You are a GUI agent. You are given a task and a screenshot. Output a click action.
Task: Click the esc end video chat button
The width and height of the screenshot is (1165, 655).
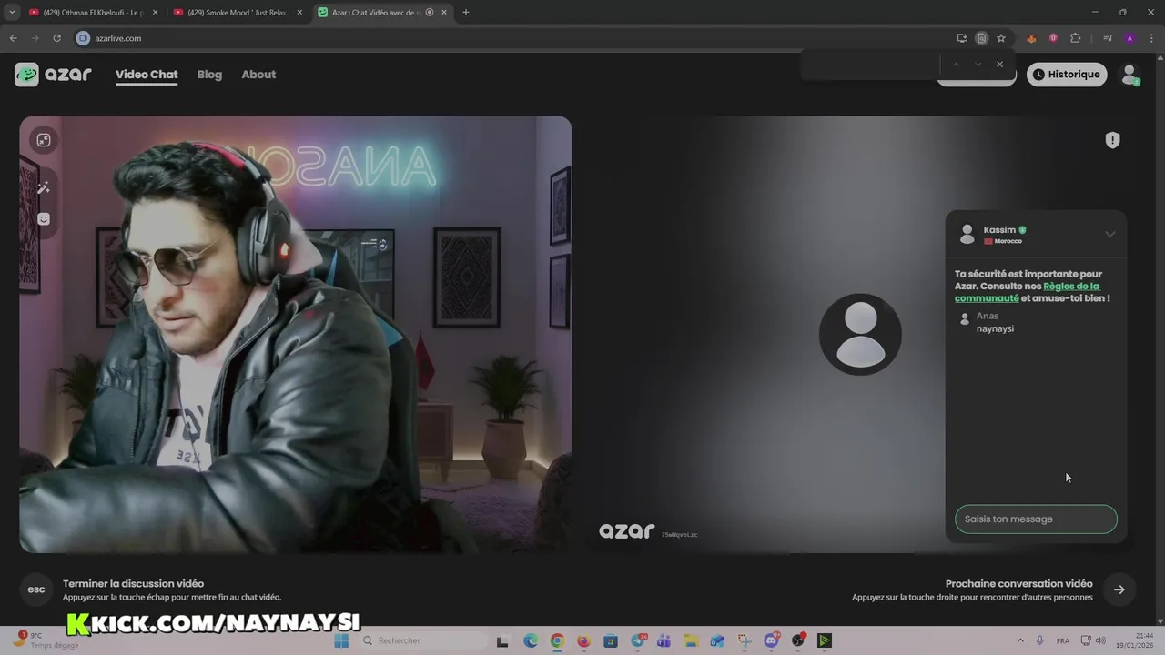point(36,589)
